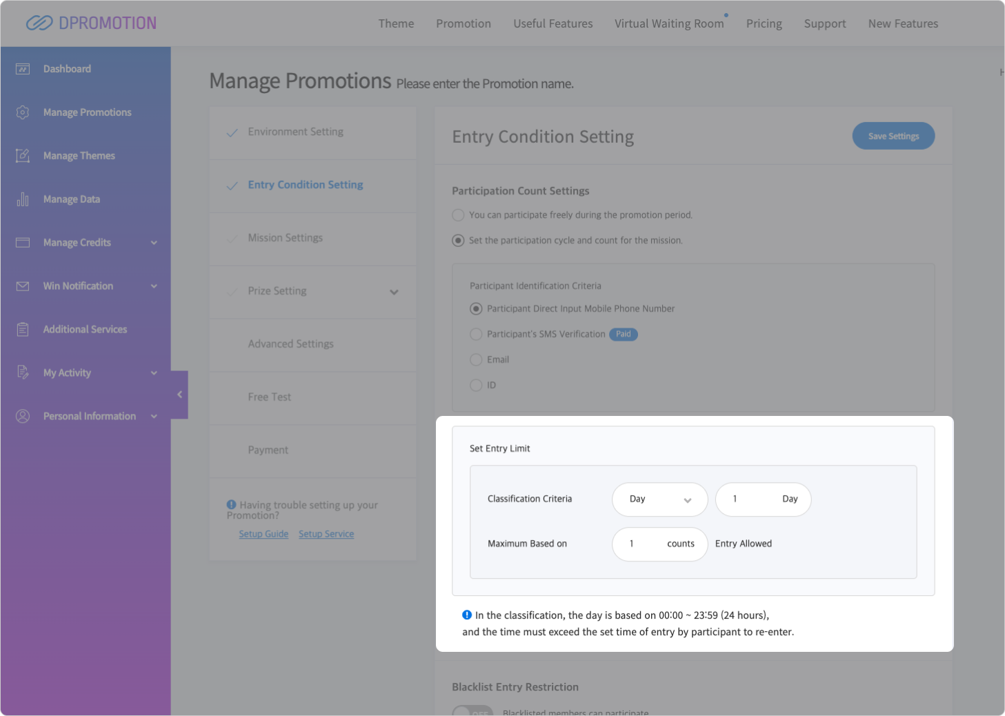Click the Paid badge next to SMS Verification
This screenshot has width=1005, height=716.
[x=624, y=334]
